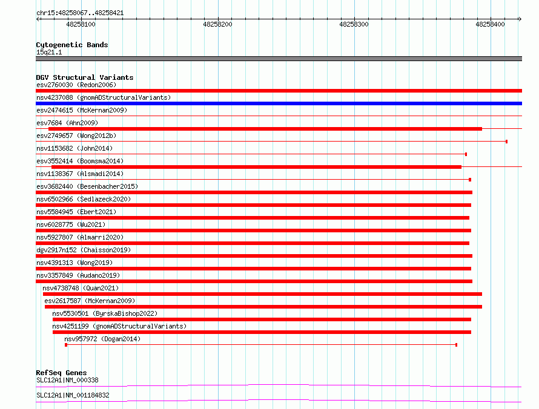This screenshot has height=409, width=539.
Task: Click the nsv1138367 (Alsmadi2014) label
Action: click(80, 174)
